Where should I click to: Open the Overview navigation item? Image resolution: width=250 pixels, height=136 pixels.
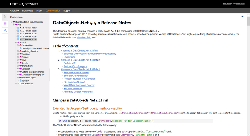click(15, 11)
